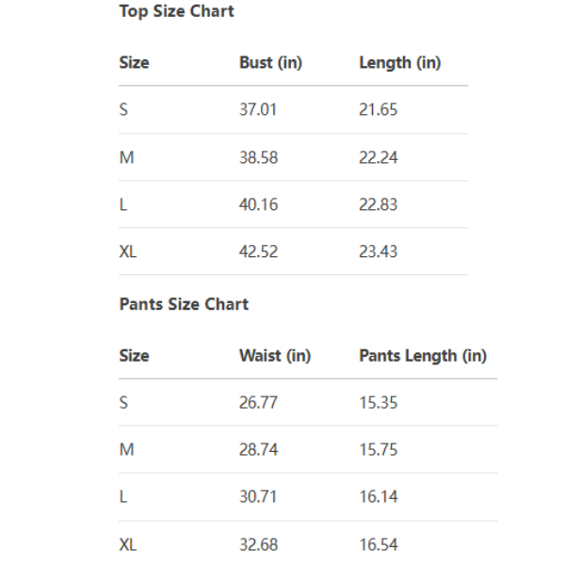This screenshot has width=565, height=565.
Task: Select the 40.16 bust value for size L
Action: click(x=258, y=204)
